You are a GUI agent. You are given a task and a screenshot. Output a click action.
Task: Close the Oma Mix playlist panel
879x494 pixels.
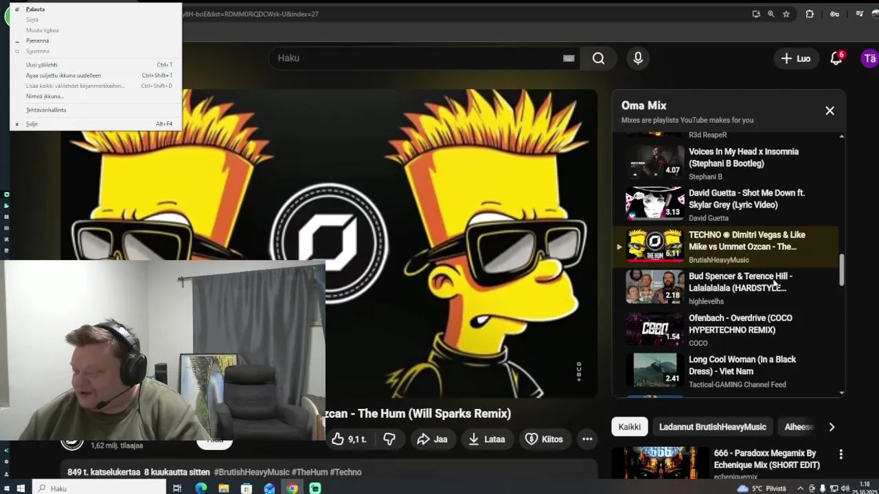[830, 110]
